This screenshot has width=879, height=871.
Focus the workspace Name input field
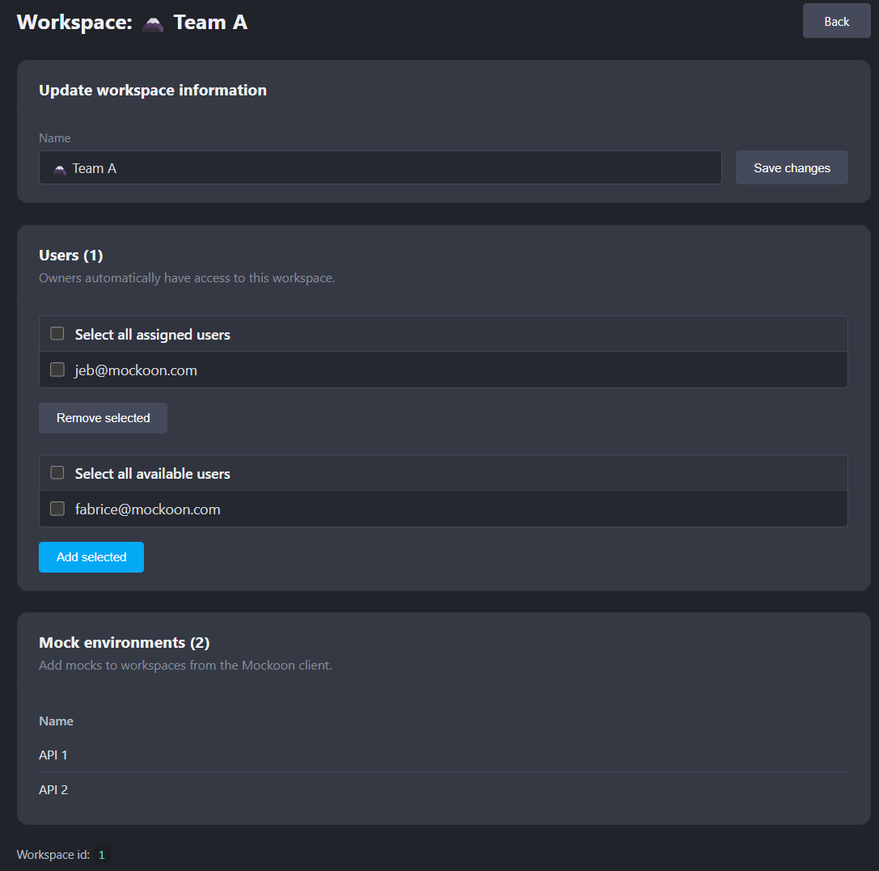(380, 167)
